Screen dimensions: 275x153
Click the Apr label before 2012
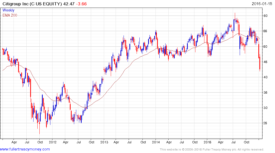coord(14,142)
